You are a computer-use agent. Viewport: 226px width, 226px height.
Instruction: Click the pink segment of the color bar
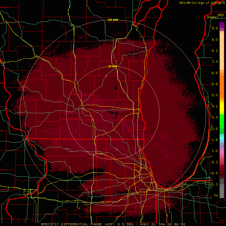222,152
